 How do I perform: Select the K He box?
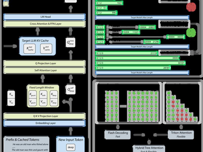point(11,94)
